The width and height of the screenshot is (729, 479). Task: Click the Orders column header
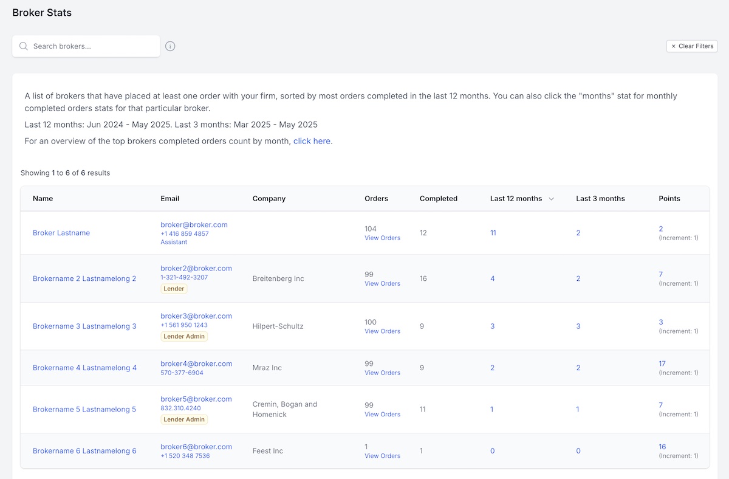point(376,199)
